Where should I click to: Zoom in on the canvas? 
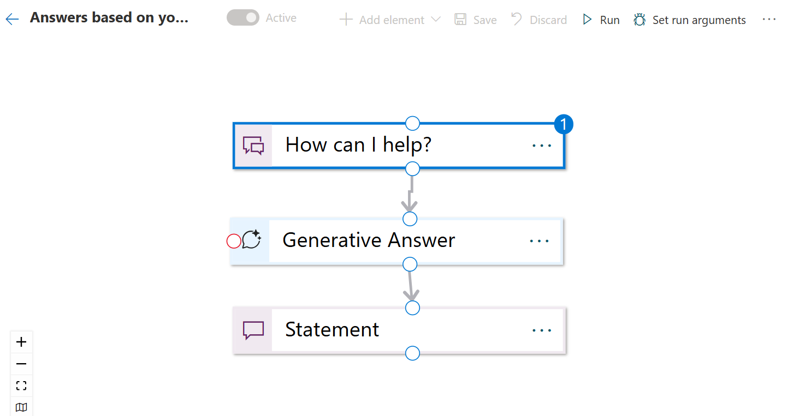pyautogui.click(x=21, y=342)
